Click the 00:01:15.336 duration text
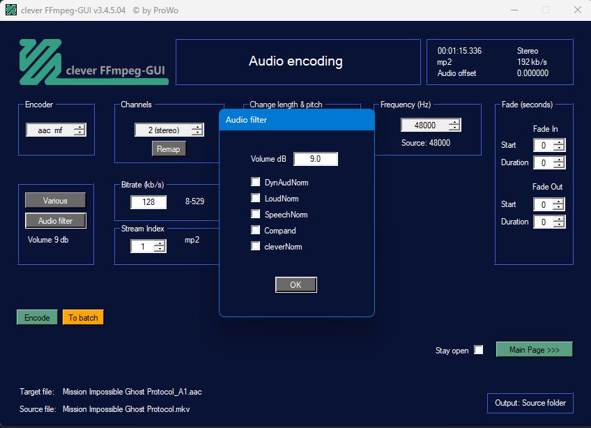This screenshot has height=428, width=591. pos(459,51)
